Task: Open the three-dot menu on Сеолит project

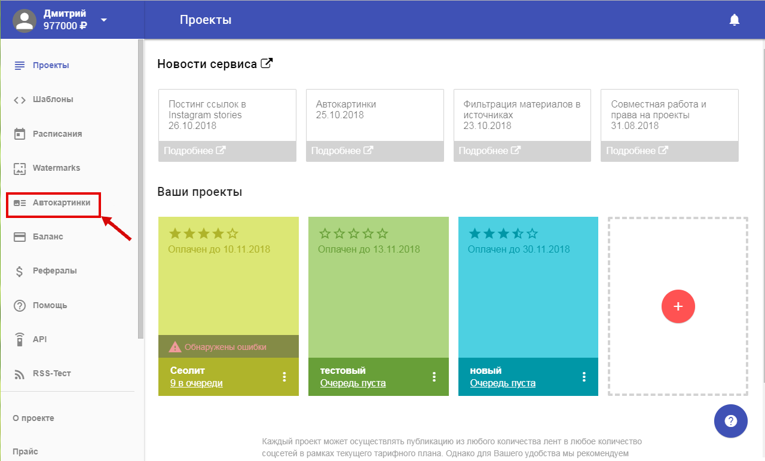Action: pos(284,376)
